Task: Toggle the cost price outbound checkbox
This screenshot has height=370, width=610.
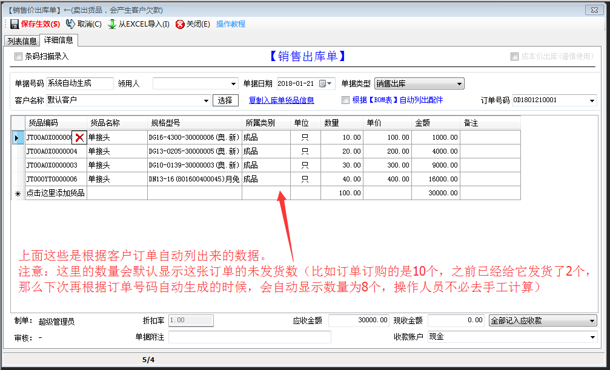Action: point(514,56)
